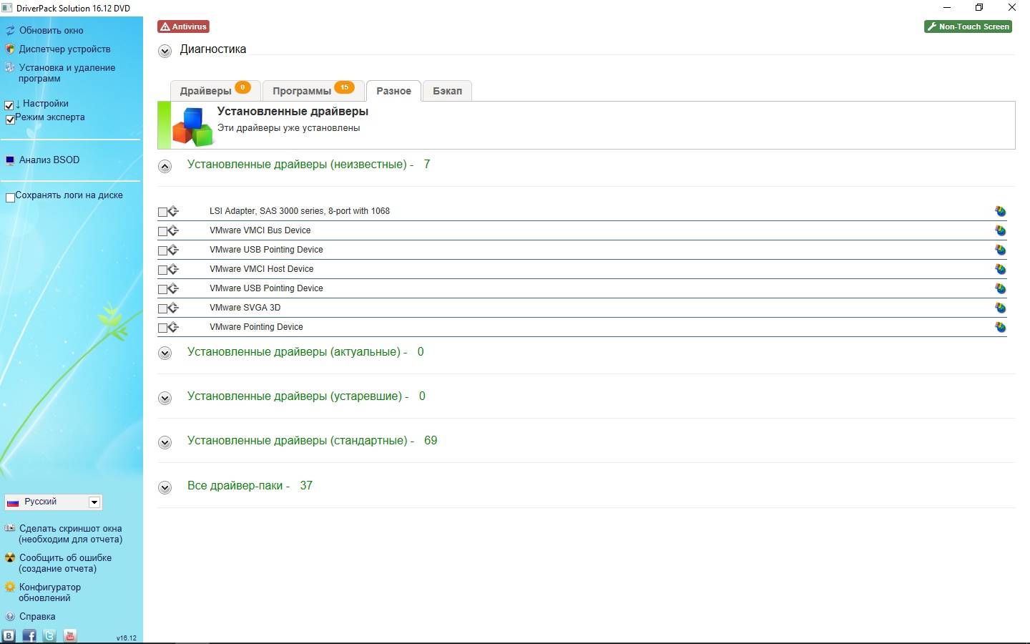Open the YouTube social icon

coord(70,635)
